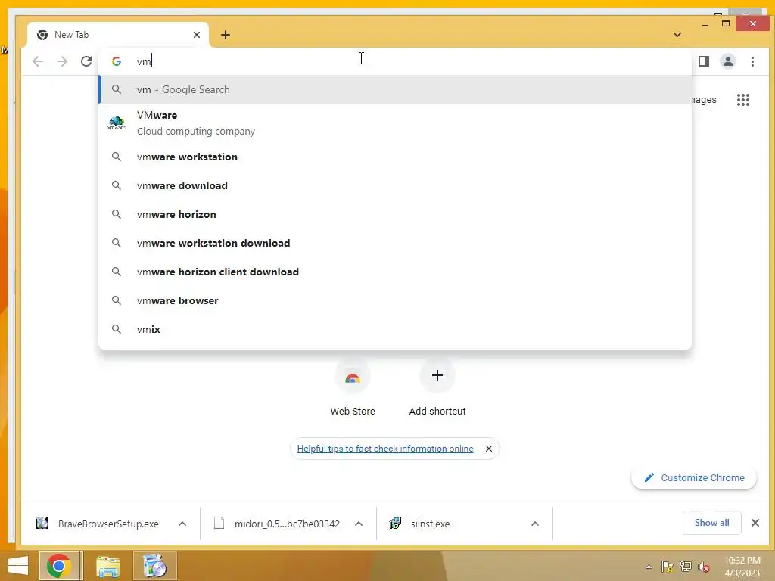Select the VMware Cloud computing company suggestion

coord(395,123)
